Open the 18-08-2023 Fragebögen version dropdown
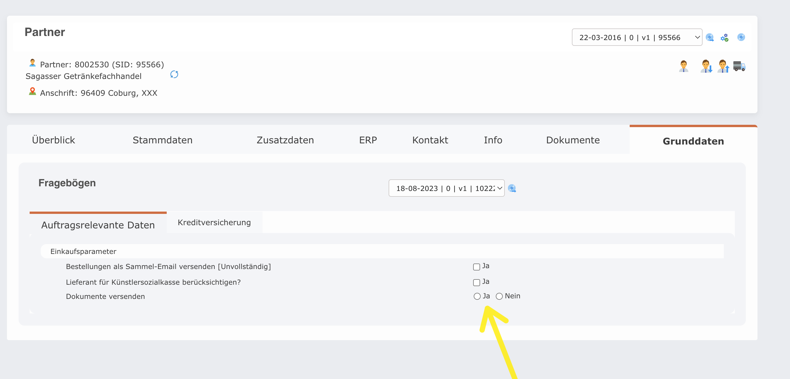This screenshot has width=790, height=379. click(446, 188)
